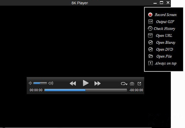Click the pop-out arrow icon in control bar
Viewport: 185px width, 128px height.
pos(139,83)
